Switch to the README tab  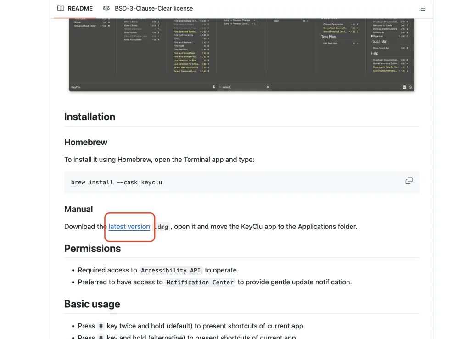[x=75, y=8]
